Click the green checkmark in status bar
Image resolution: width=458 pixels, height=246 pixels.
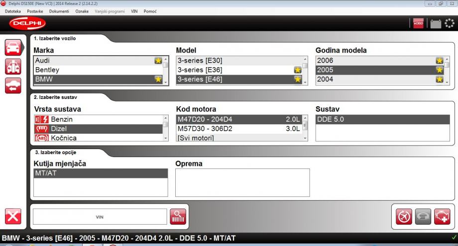pos(454,238)
